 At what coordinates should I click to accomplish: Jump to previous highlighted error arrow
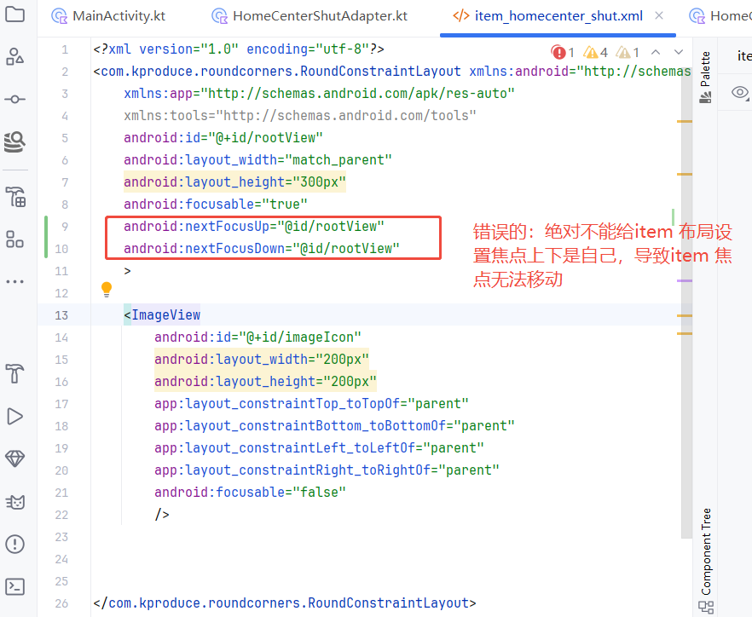coord(656,52)
